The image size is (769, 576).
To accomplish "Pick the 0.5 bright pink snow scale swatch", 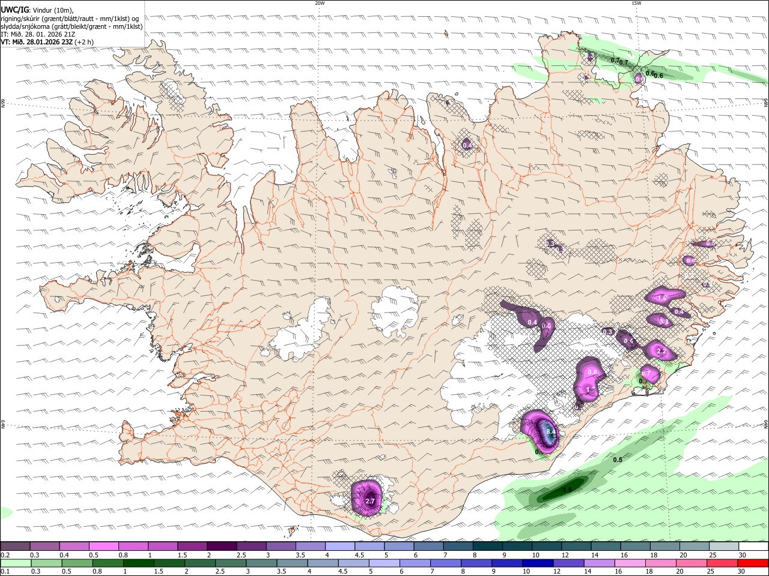I will point(103,546).
